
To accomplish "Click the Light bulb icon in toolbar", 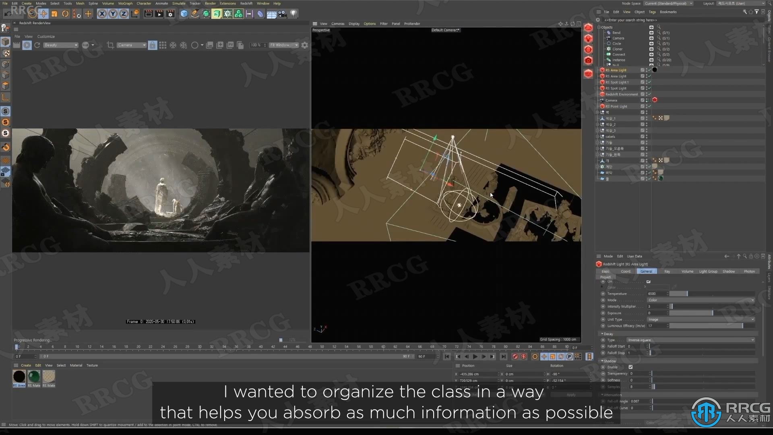I will click(x=293, y=14).
